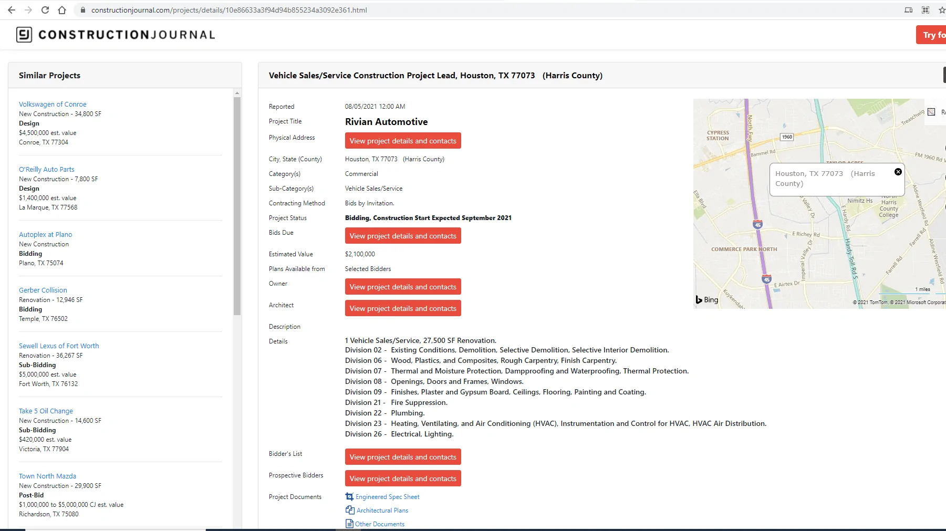Click the Vehicle Sales/Service project lead heading
This screenshot has width=946, height=531.
(435, 75)
